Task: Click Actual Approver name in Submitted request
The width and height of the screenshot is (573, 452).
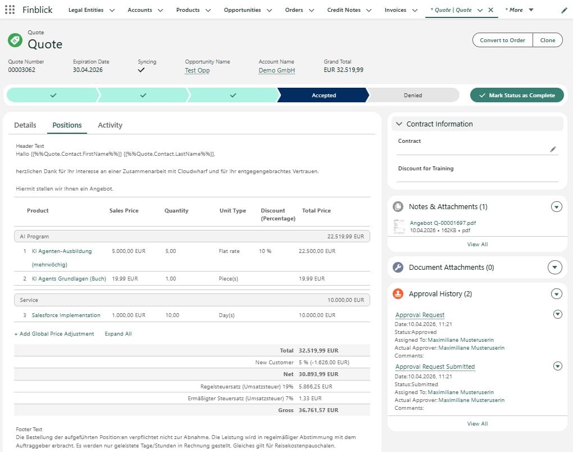Action: pos(471,400)
